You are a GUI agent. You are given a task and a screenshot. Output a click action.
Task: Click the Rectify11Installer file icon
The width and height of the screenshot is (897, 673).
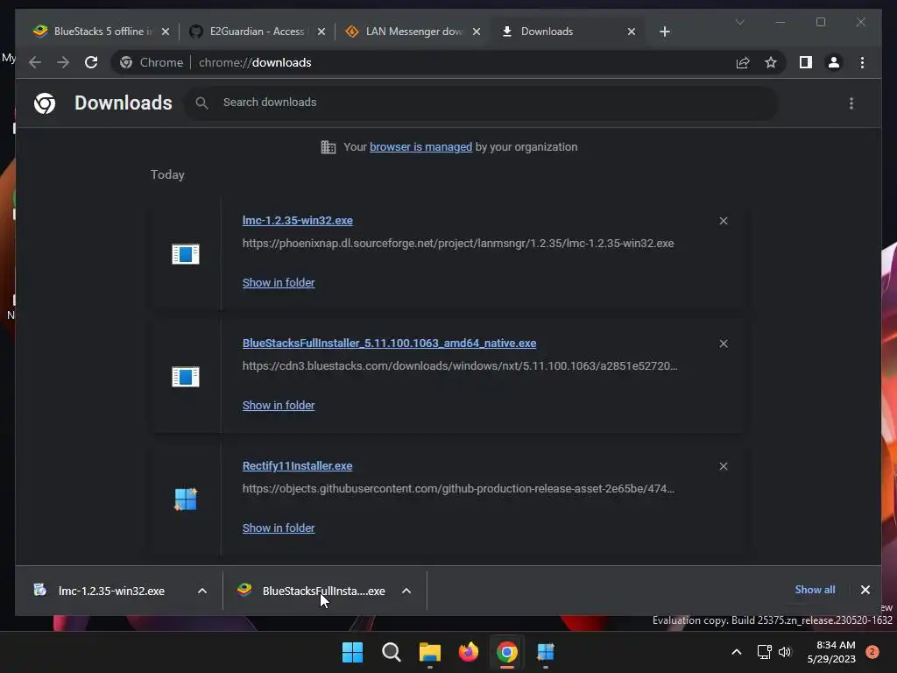click(186, 499)
